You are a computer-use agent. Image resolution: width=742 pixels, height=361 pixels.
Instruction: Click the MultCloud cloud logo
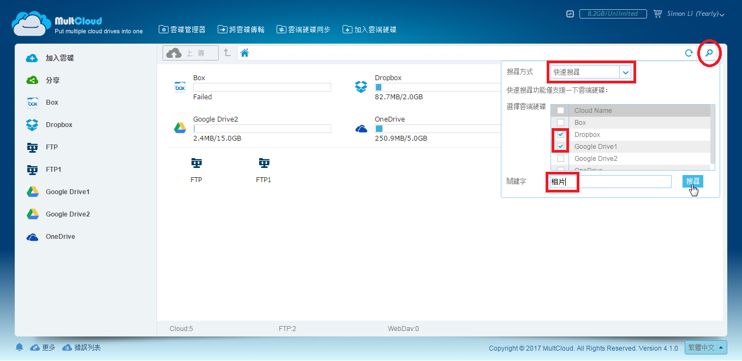tap(32, 23)
